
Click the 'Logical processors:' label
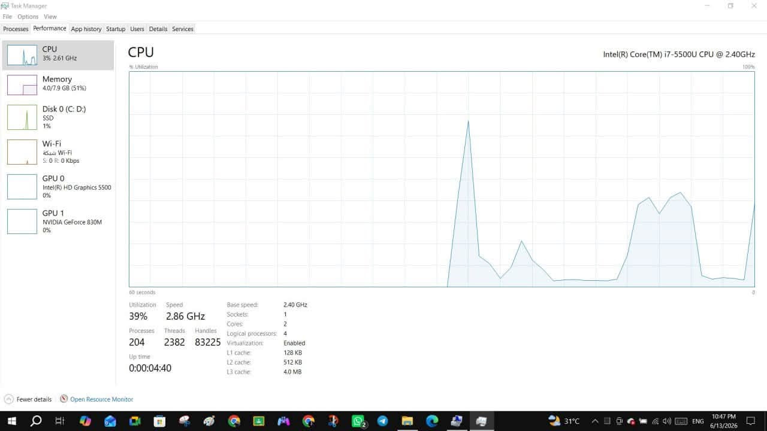tap(252, 333)
